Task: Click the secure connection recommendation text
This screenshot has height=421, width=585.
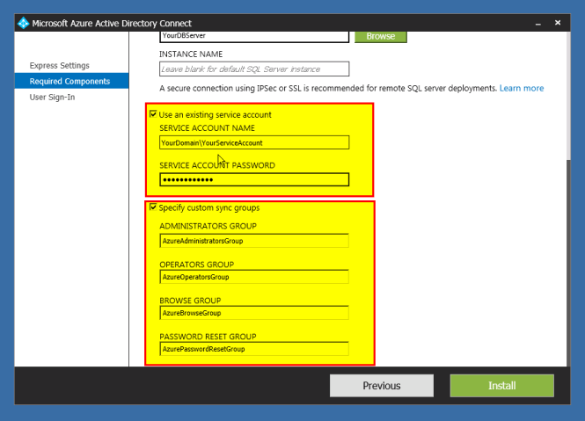Action: pos(328,89)
